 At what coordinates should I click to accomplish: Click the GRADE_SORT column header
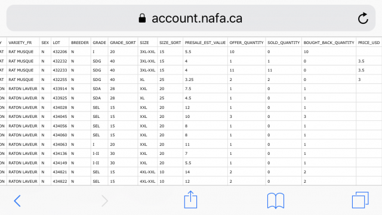[123, 42]
